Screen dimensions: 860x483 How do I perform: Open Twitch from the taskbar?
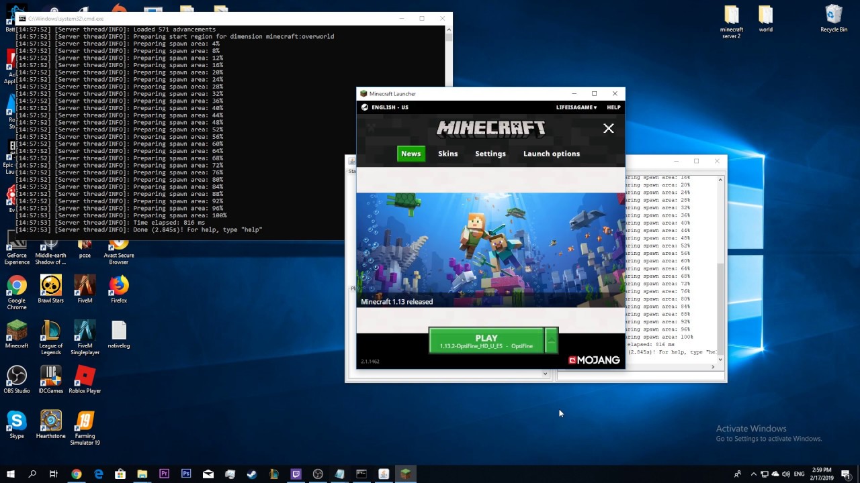click(296, 474)
